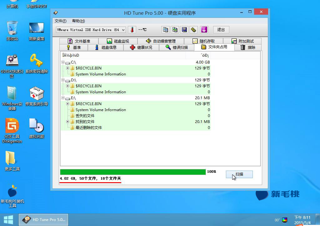Open HD Tune options wrench icon
320x226 pixels.
(x=193, y=30)
